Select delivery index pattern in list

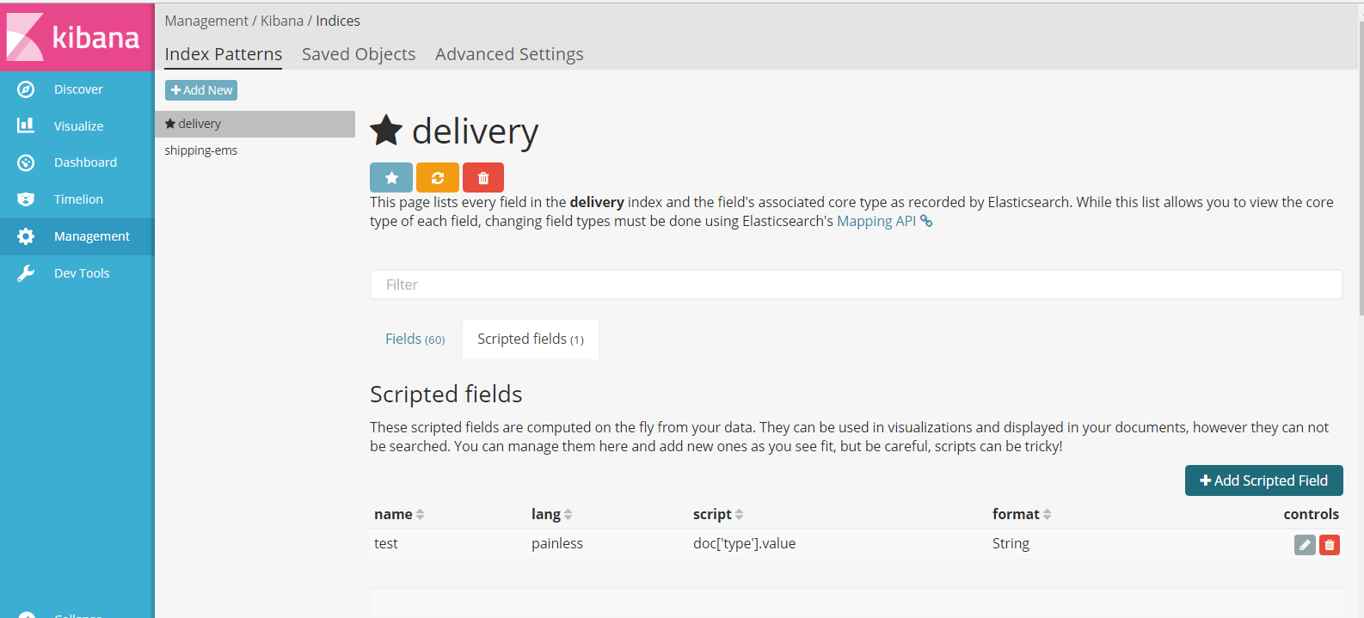point(255,124)
